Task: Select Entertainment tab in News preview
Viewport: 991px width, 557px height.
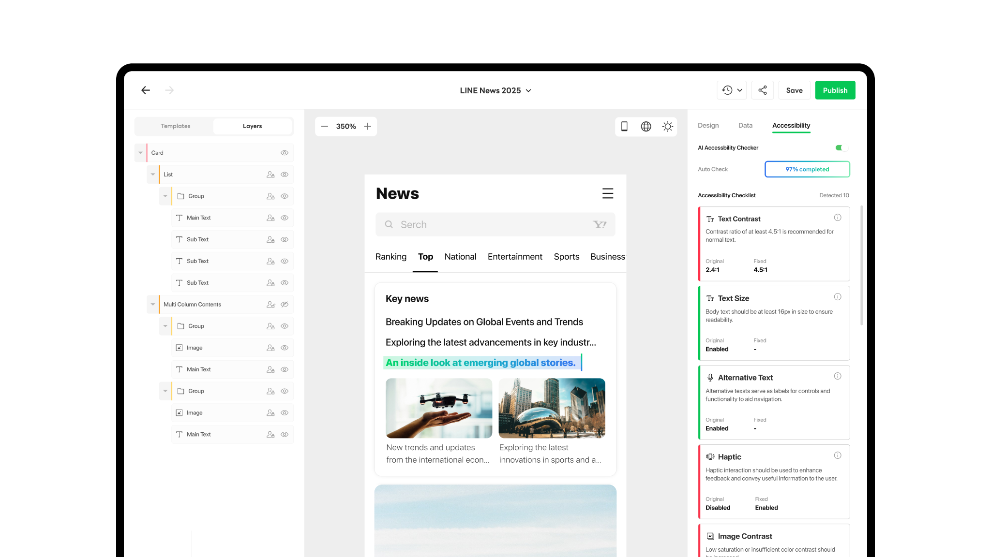Action: click(x=515, y=257)
